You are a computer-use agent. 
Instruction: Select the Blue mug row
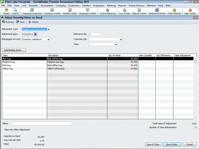point(97,58)
